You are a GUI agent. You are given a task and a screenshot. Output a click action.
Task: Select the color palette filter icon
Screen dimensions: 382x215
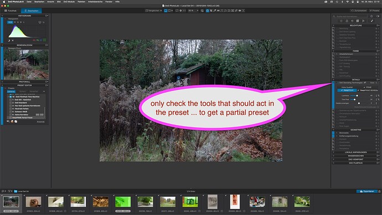(347, 21)
